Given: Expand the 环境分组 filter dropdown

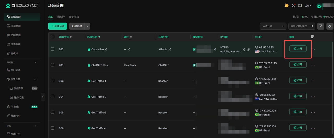Looking at the screenshot, I should tap(273, 26).
